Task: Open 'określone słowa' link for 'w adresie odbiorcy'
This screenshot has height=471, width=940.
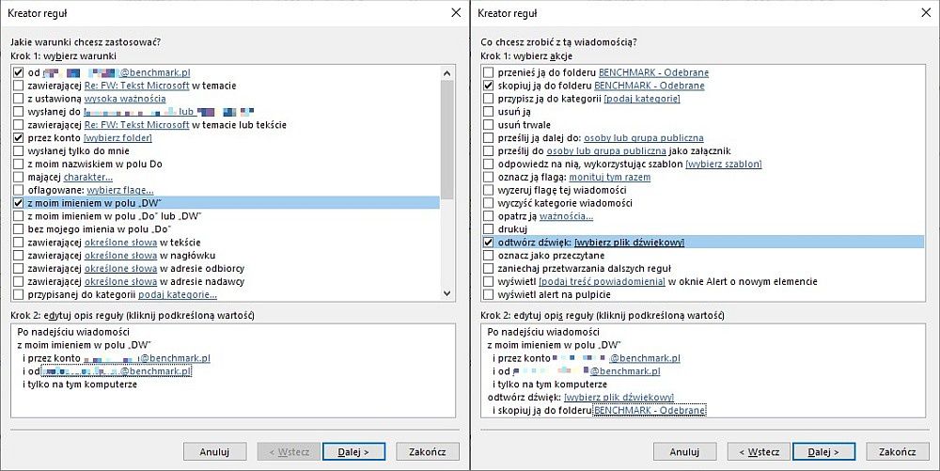Action: 120,269
